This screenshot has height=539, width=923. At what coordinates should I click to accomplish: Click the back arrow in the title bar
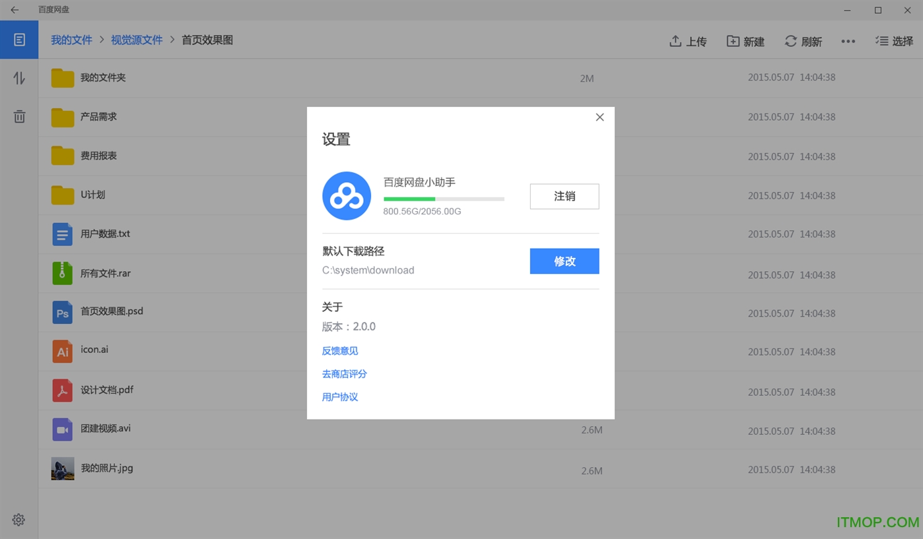click(x=15, y=10)
